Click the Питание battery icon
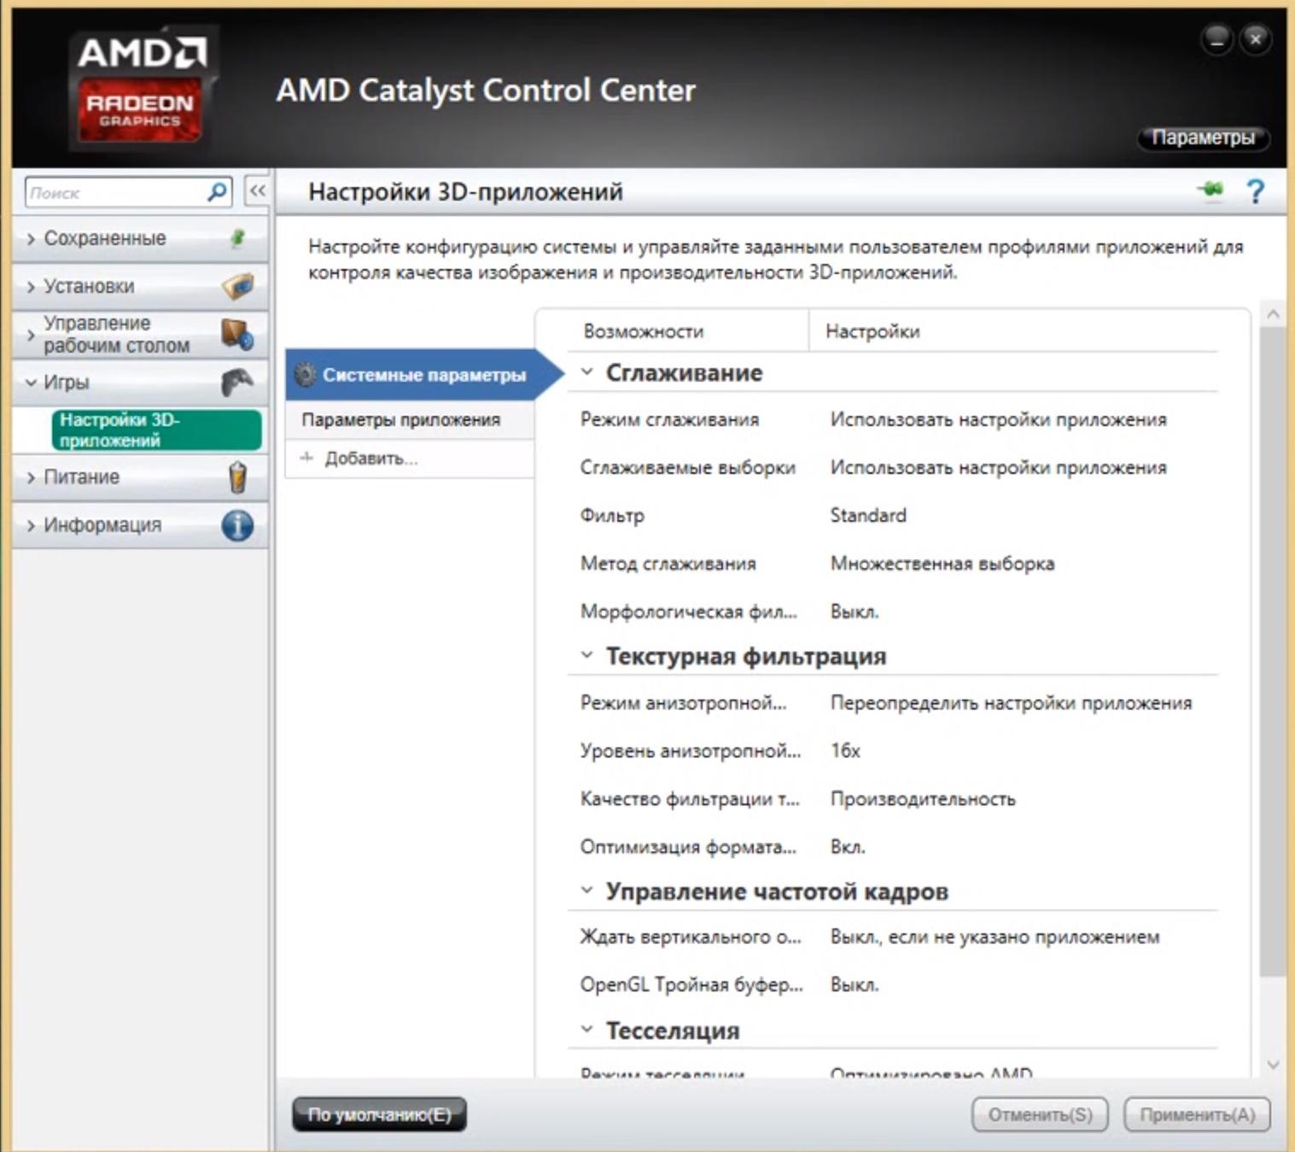 (238, 477)
